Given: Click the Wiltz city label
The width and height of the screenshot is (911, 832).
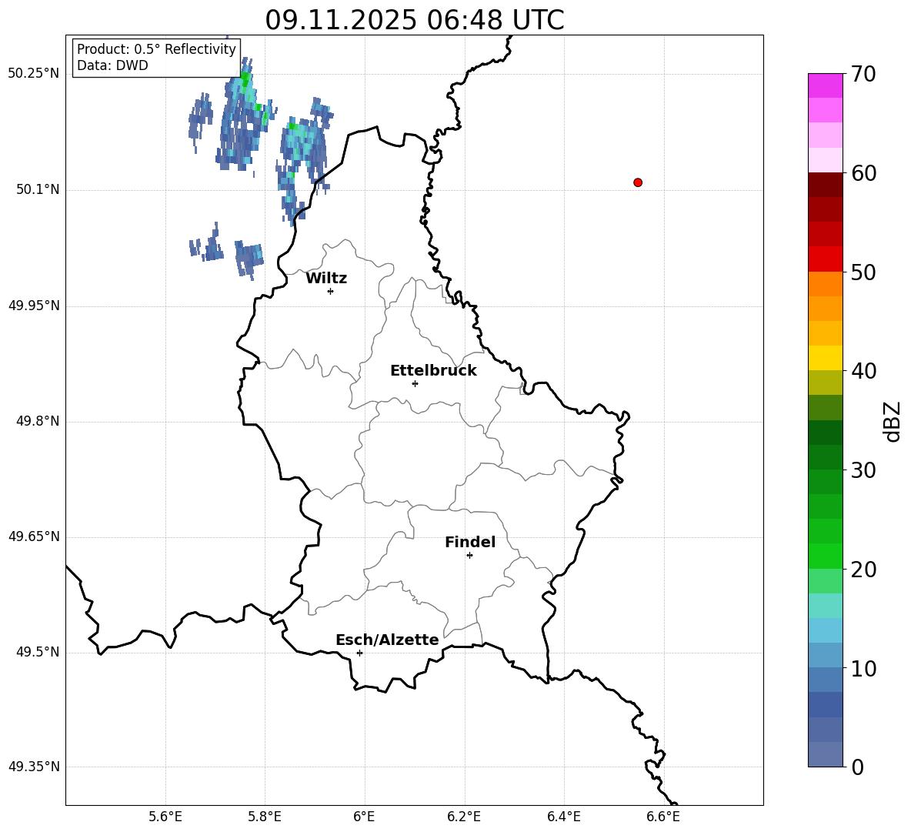Looking at the screenshot, I should tap(326, 279).
